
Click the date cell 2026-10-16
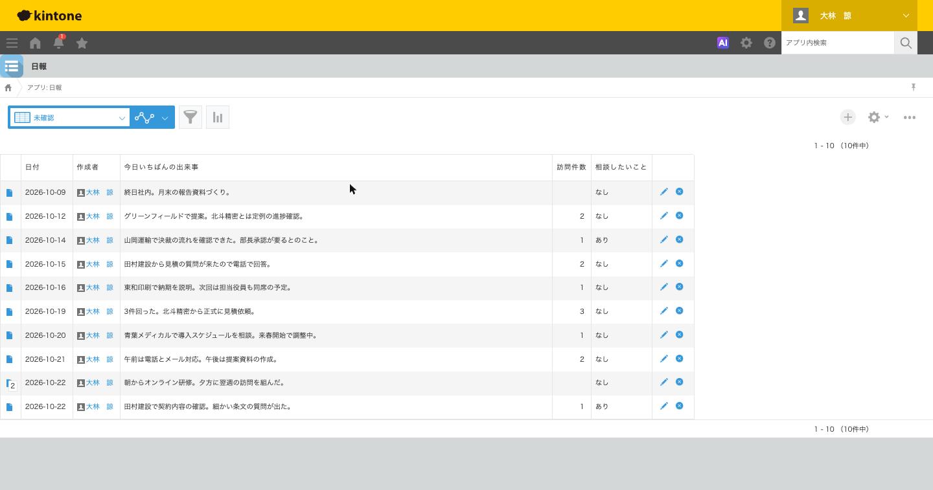click(x=45, y=287)
